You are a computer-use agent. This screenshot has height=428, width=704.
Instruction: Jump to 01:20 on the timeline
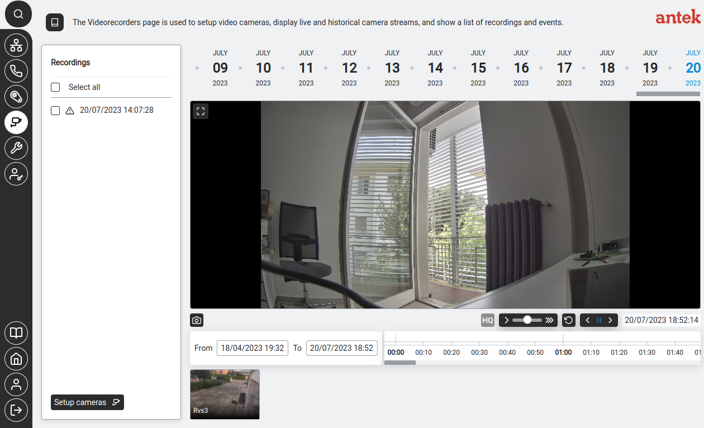click(619, 352)
